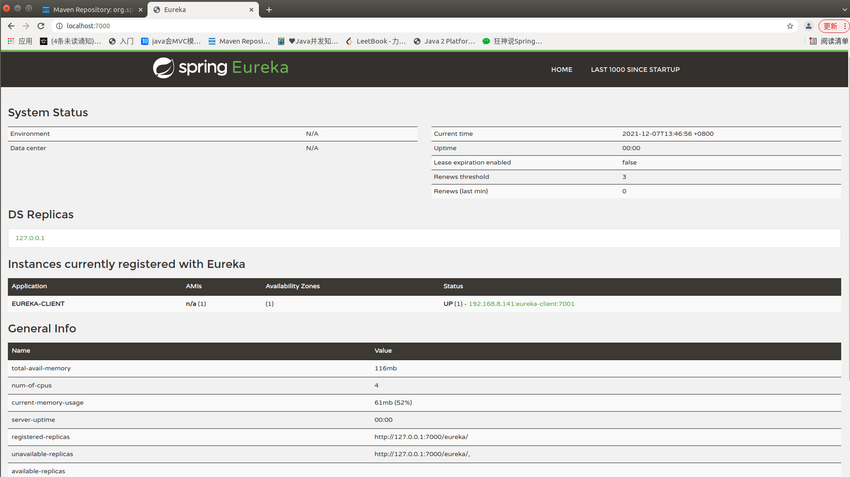Click the num-of-cpus row label

[x=32, y=385]
